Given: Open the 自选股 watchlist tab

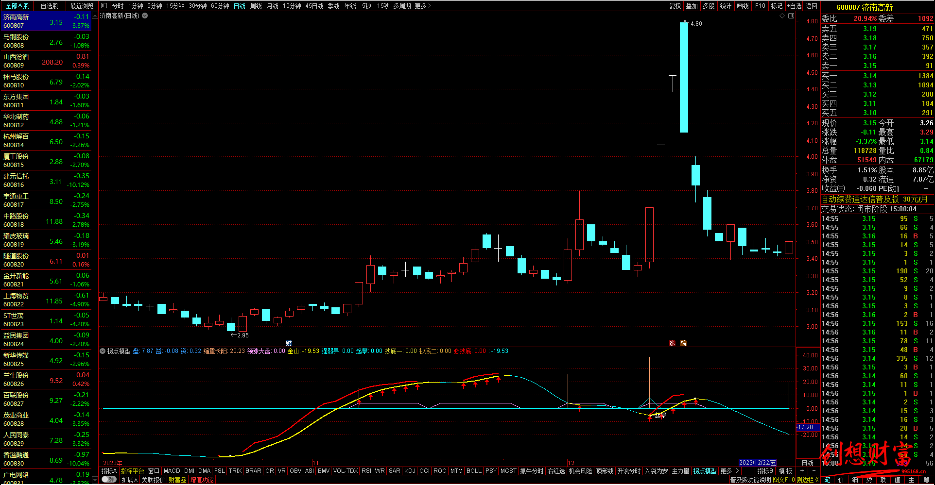Looking at the screenshot, I should click(x=49, y=6).
